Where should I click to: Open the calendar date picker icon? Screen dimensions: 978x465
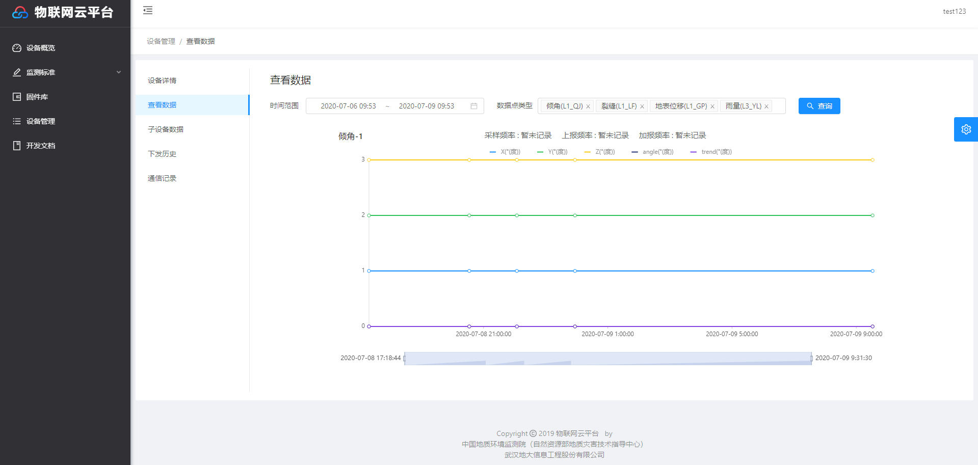(474, 106)
